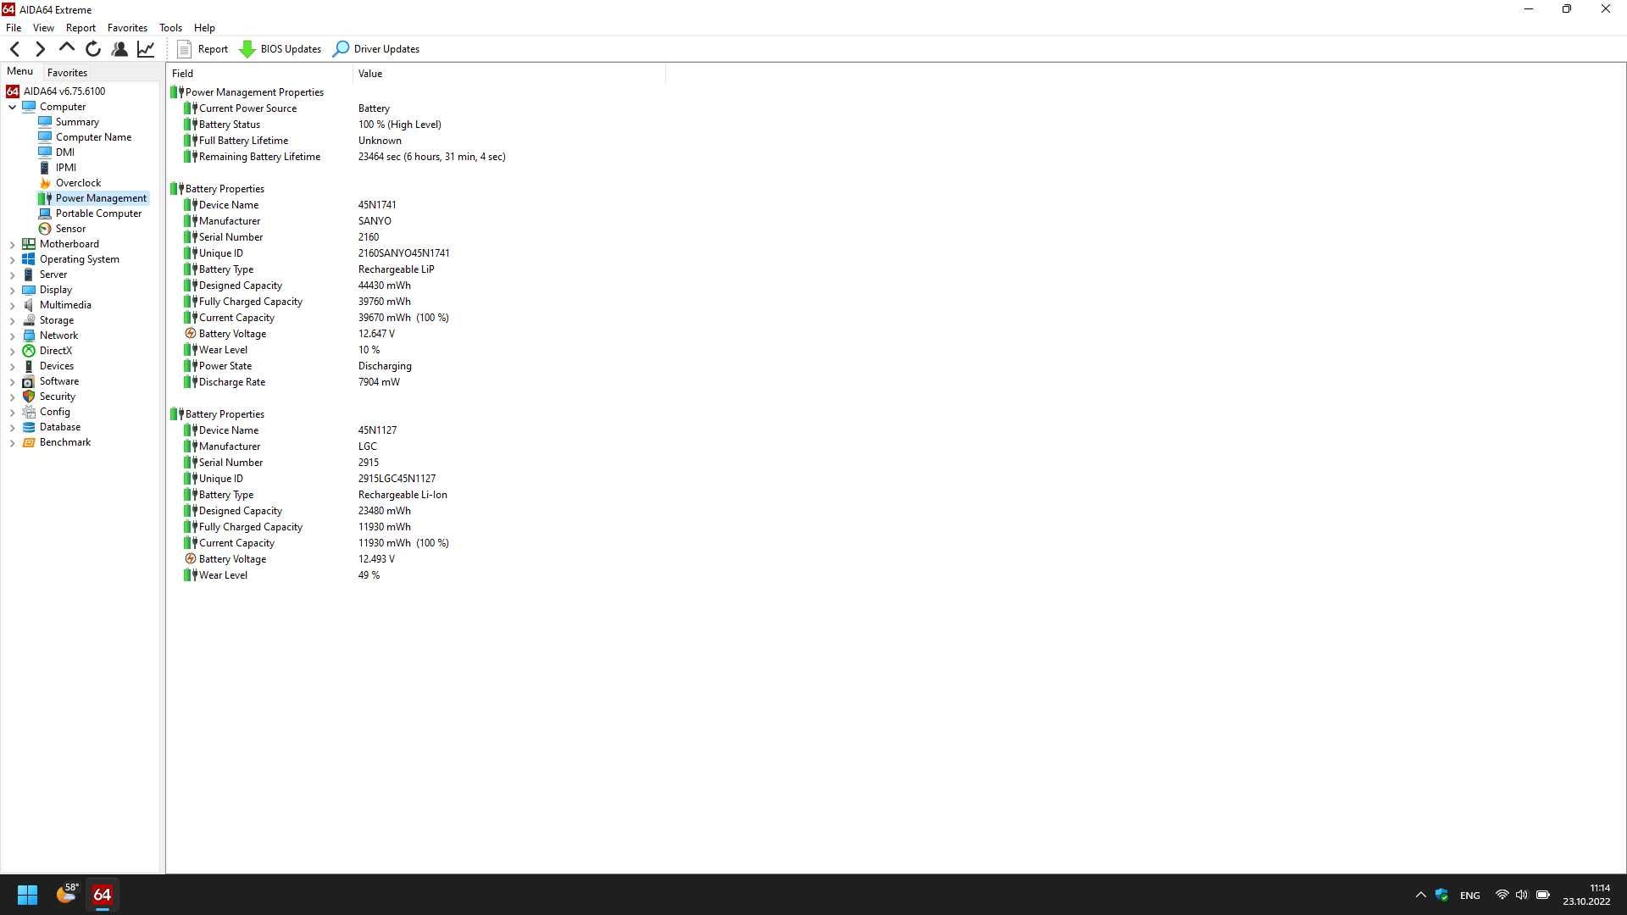Click the Report generation icon

[185, 48]
